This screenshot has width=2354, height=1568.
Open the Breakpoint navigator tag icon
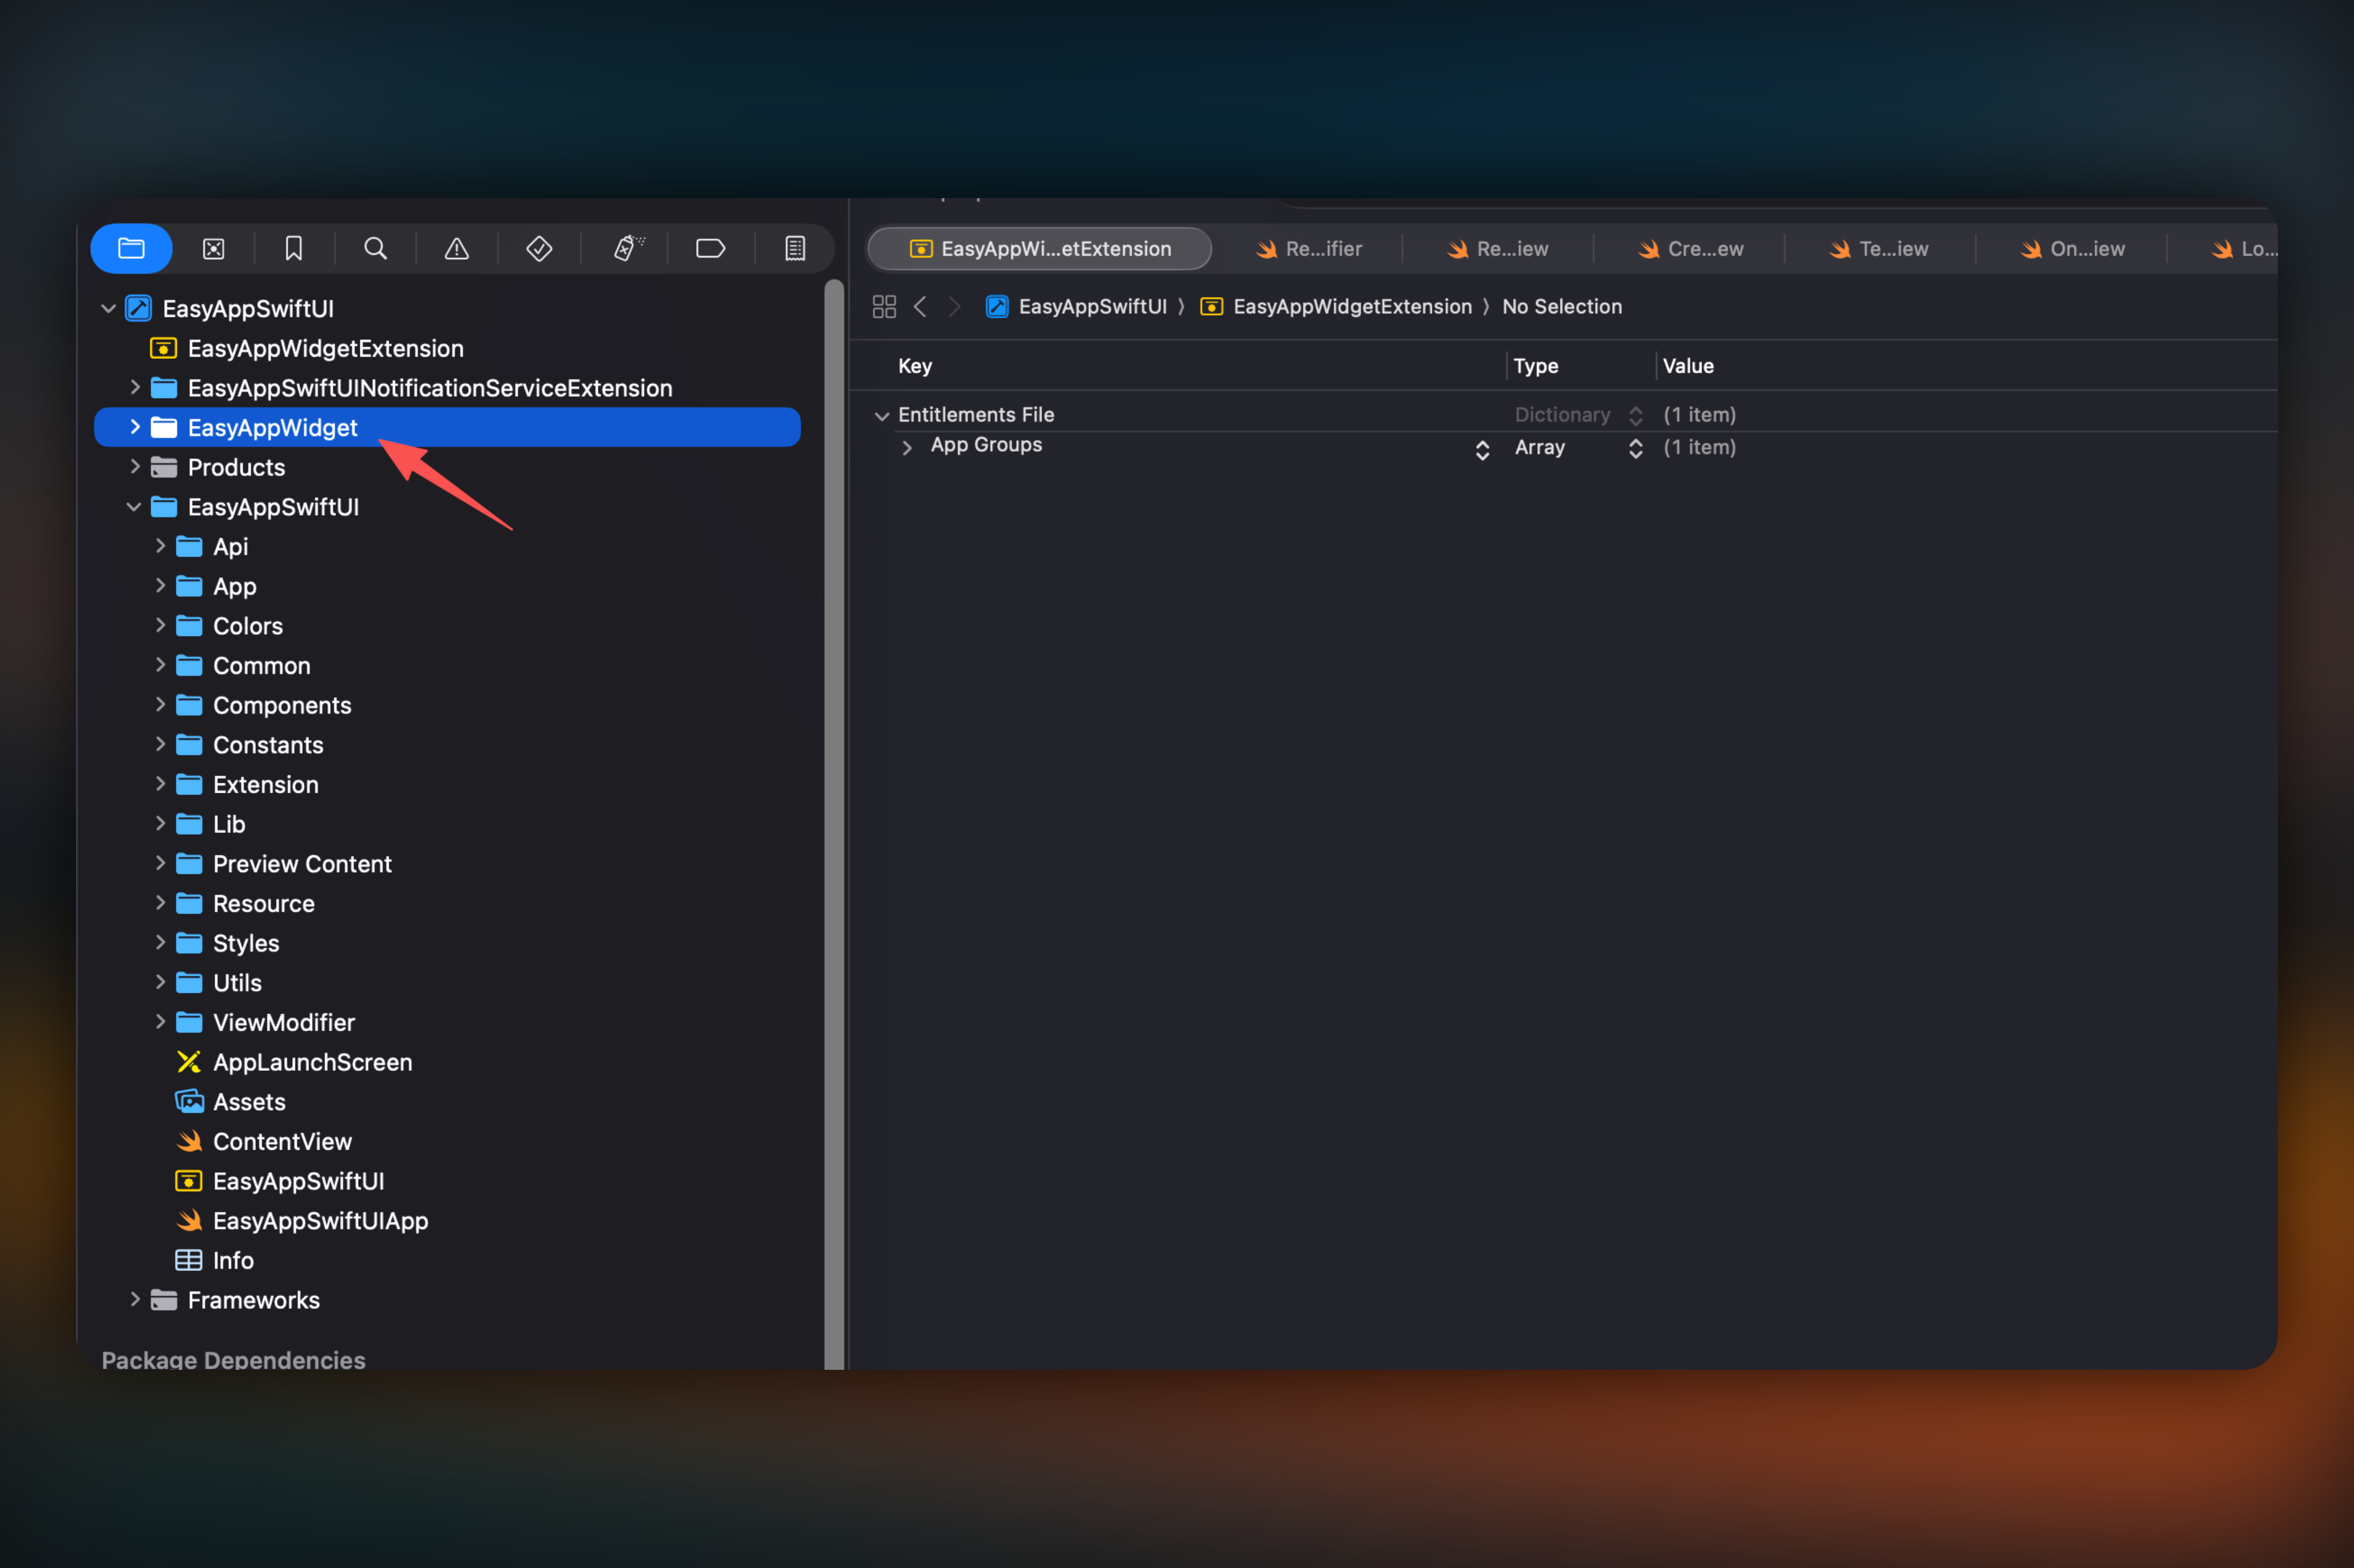point(710,248)
